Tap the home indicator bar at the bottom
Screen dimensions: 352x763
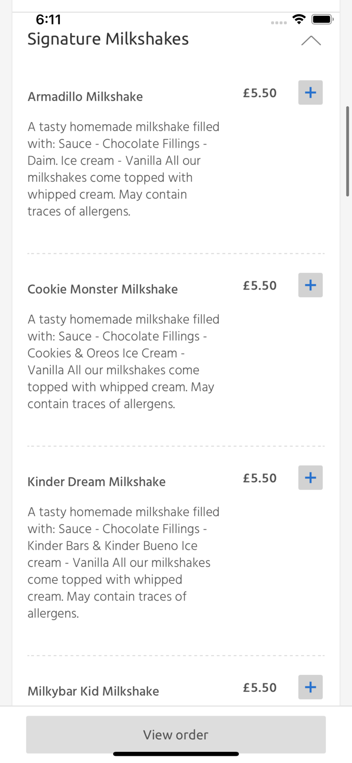(x=176, y=754)
